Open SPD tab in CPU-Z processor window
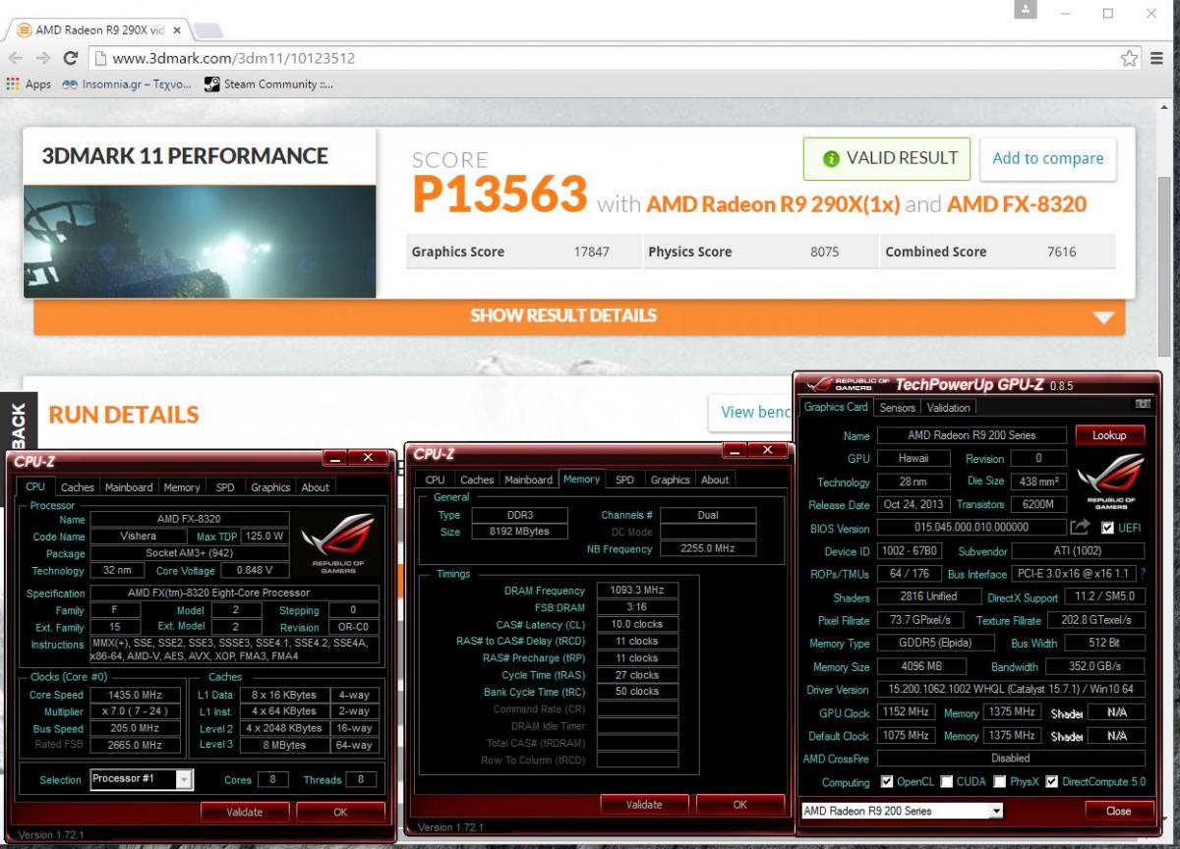This screenshot has height=849, width=1180. click(225, 487)
